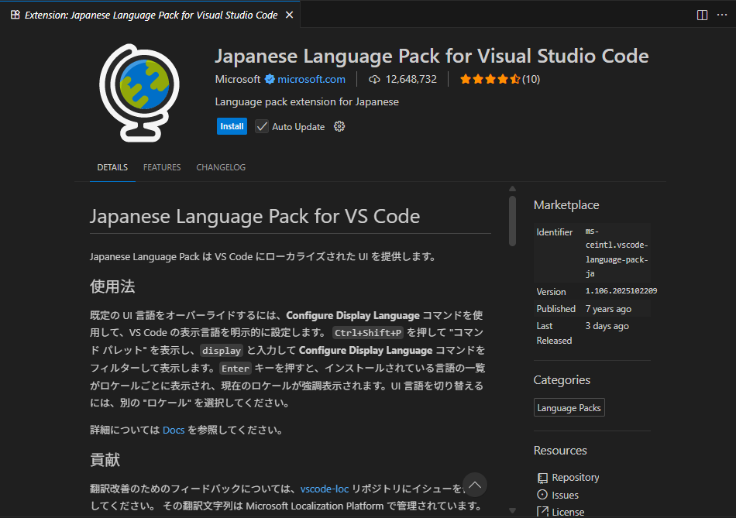Open the More Actions ellipsis menu

point(723,14)
